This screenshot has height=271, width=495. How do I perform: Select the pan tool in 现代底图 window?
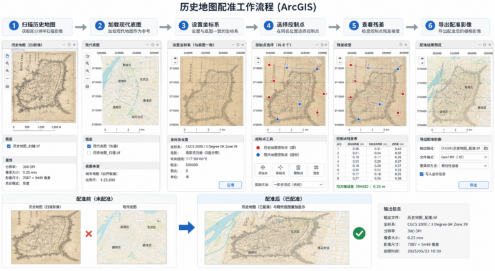coord(87,56)
